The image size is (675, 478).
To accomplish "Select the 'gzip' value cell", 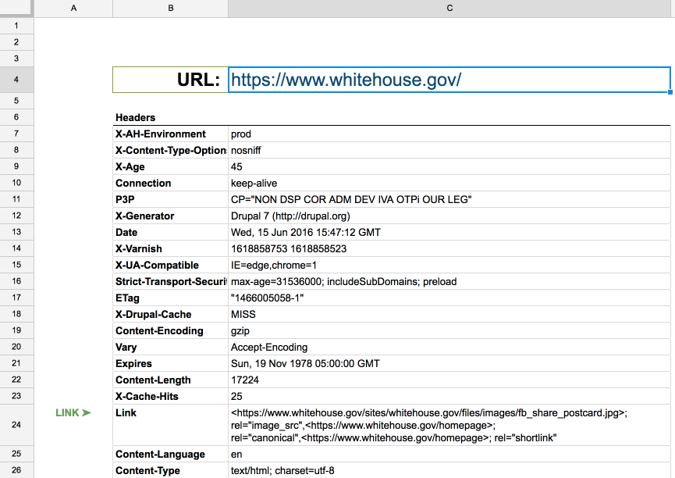I will (449, 330).
